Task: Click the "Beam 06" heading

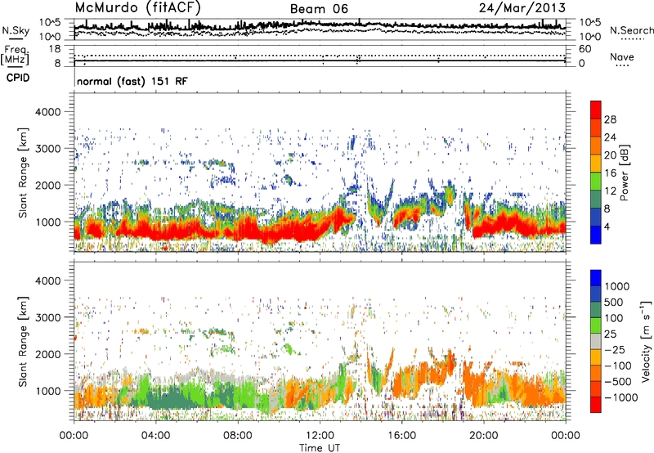Action: click(319, 9)
